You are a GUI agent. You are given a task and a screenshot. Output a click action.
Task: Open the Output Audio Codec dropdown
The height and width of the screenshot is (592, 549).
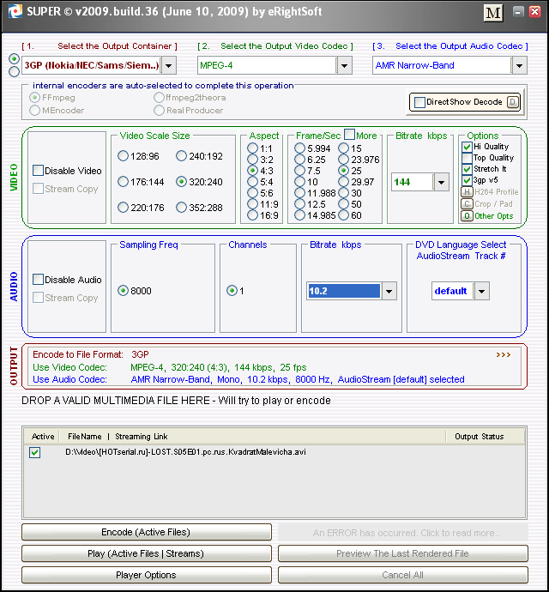[x=520, y=66]
